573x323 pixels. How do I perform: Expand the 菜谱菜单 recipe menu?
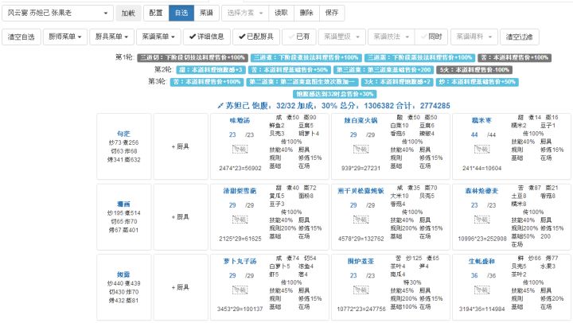tap(158, 37)
